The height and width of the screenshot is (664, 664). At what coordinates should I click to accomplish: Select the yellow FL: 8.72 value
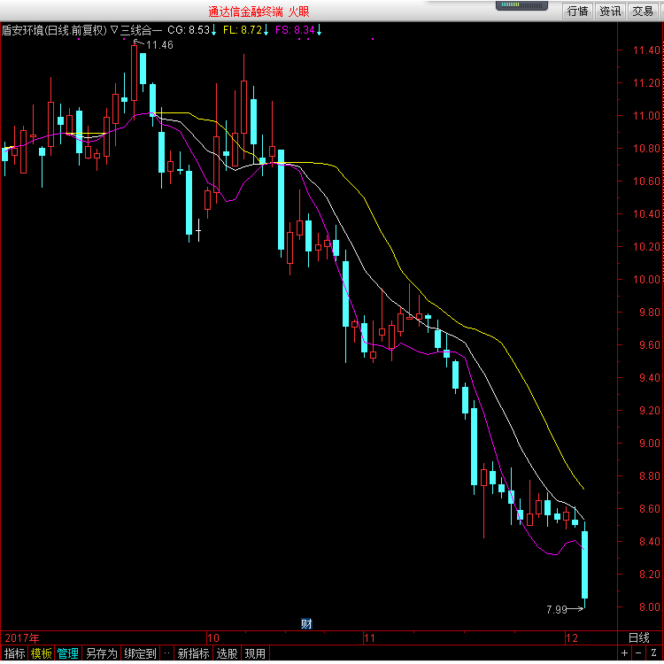tap(243, 30)
